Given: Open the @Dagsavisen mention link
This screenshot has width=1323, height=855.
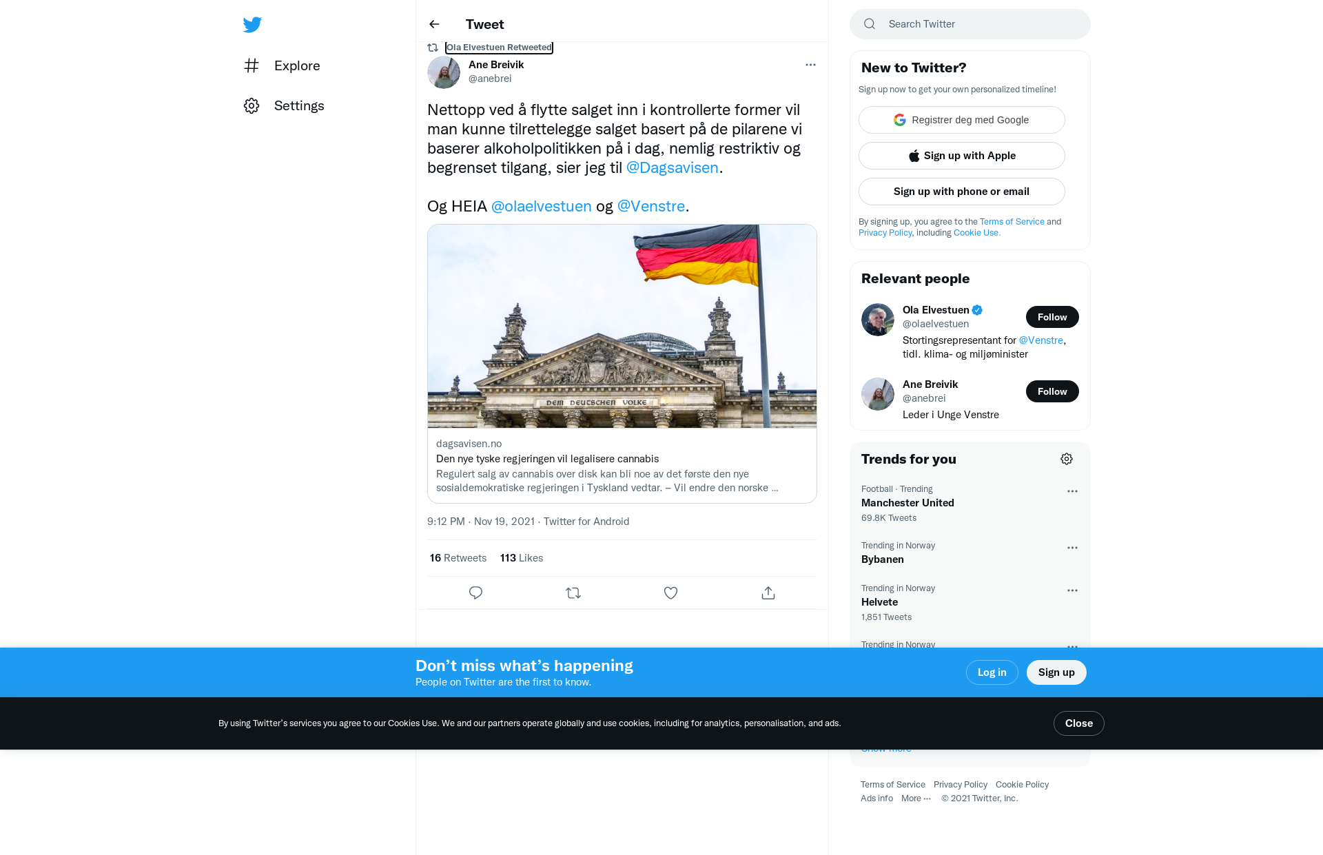Looking at the screenshot, I should 673,167.
